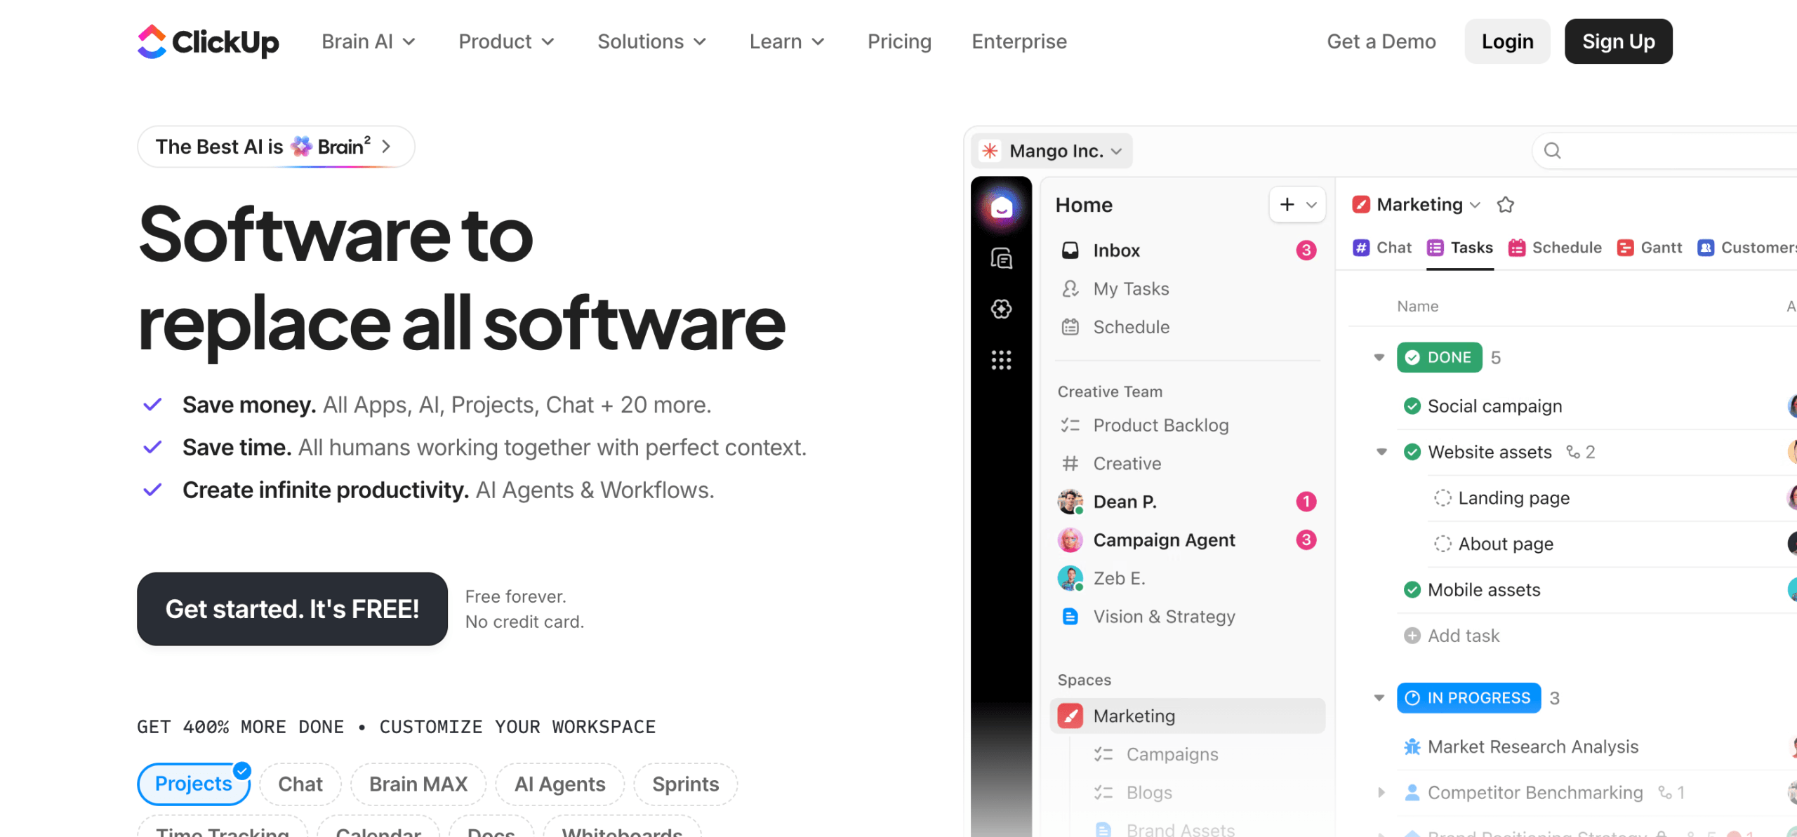
Task: Open the Solutions nav dropdown
Action: click(x=652, y=41)
